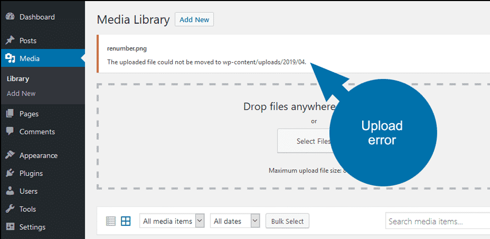Click the renumber.png file name
This screenshot has height=239, width=490.
[x=127, y=49]
